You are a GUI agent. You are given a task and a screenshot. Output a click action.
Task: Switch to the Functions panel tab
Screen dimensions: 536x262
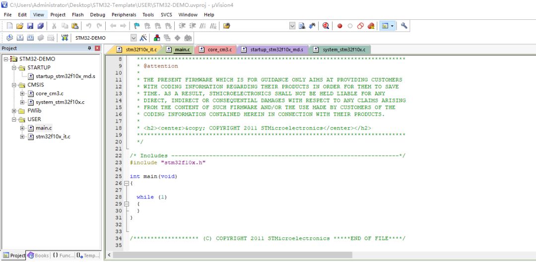(63, 256)
